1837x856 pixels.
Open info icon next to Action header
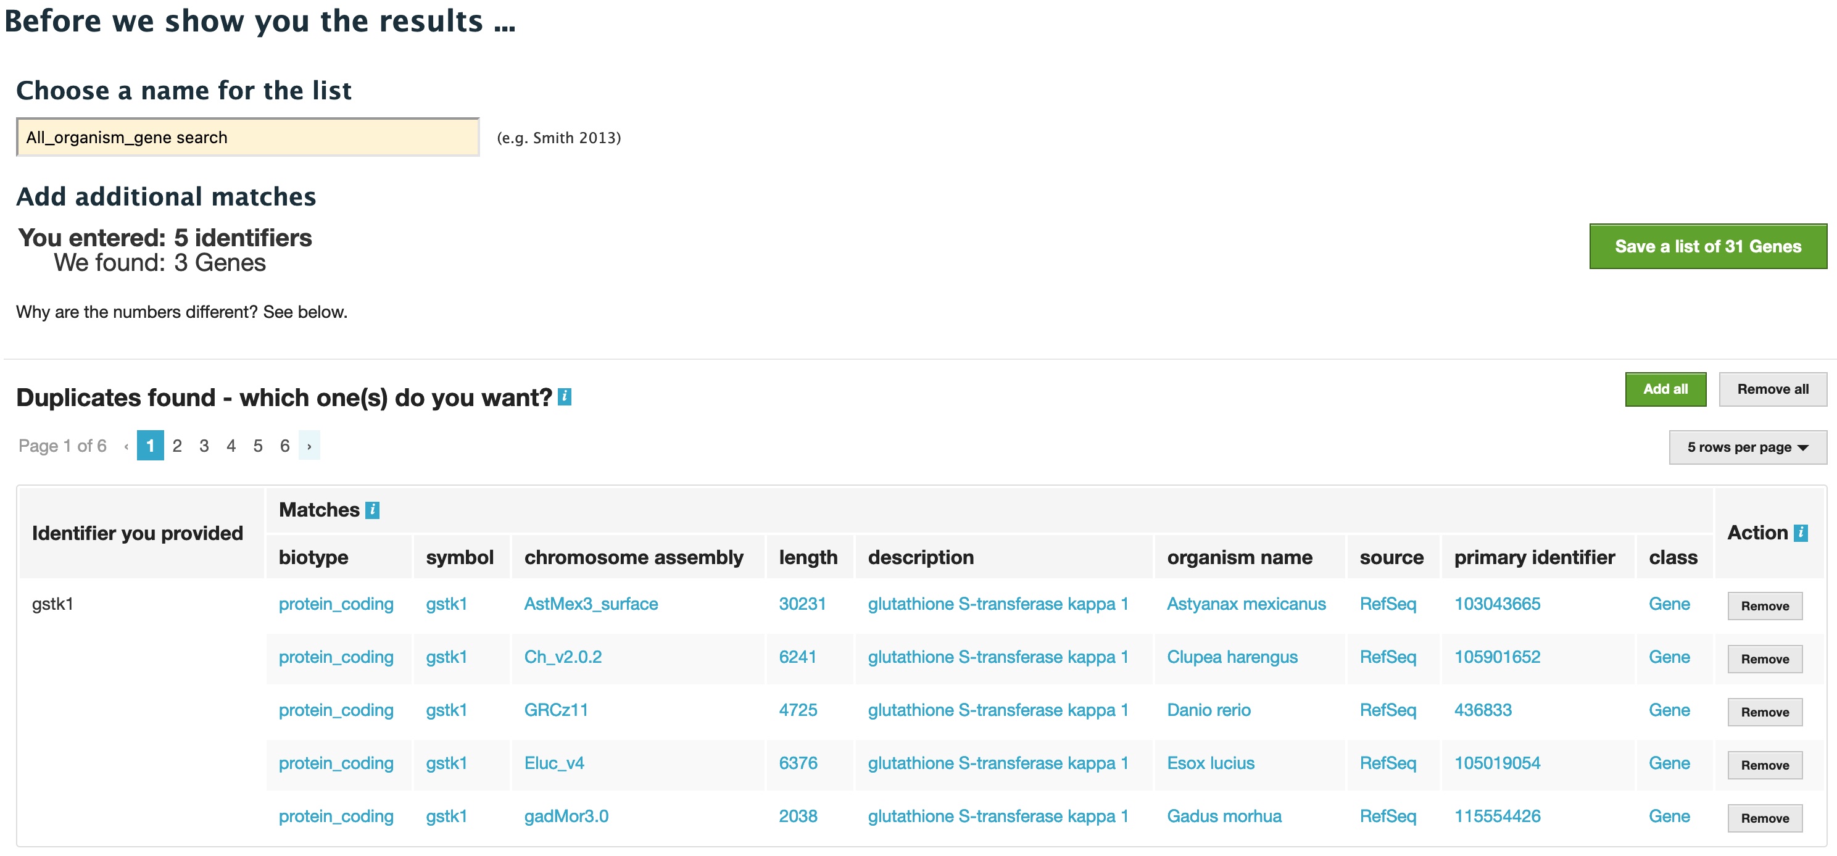[1801, 533]
